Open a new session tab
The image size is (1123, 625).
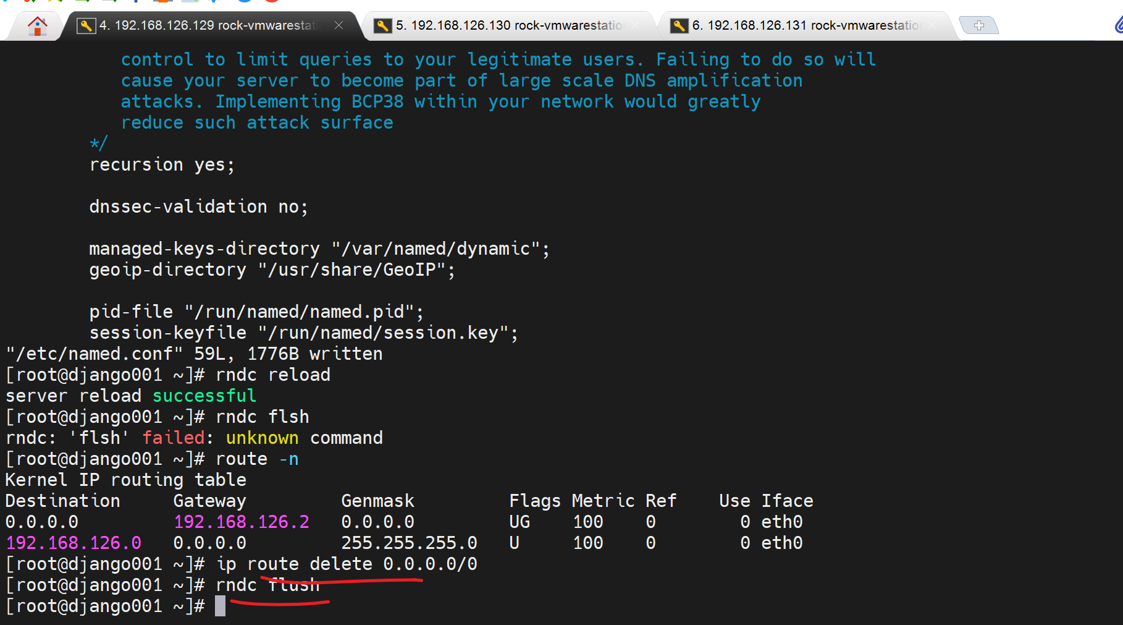pyautogui.click(x=979, y=25)
